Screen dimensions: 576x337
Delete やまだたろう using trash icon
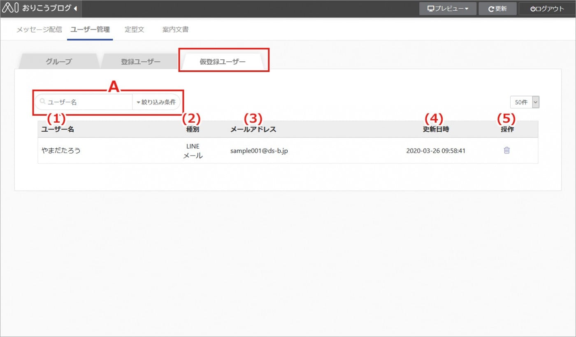coord(506,150)
